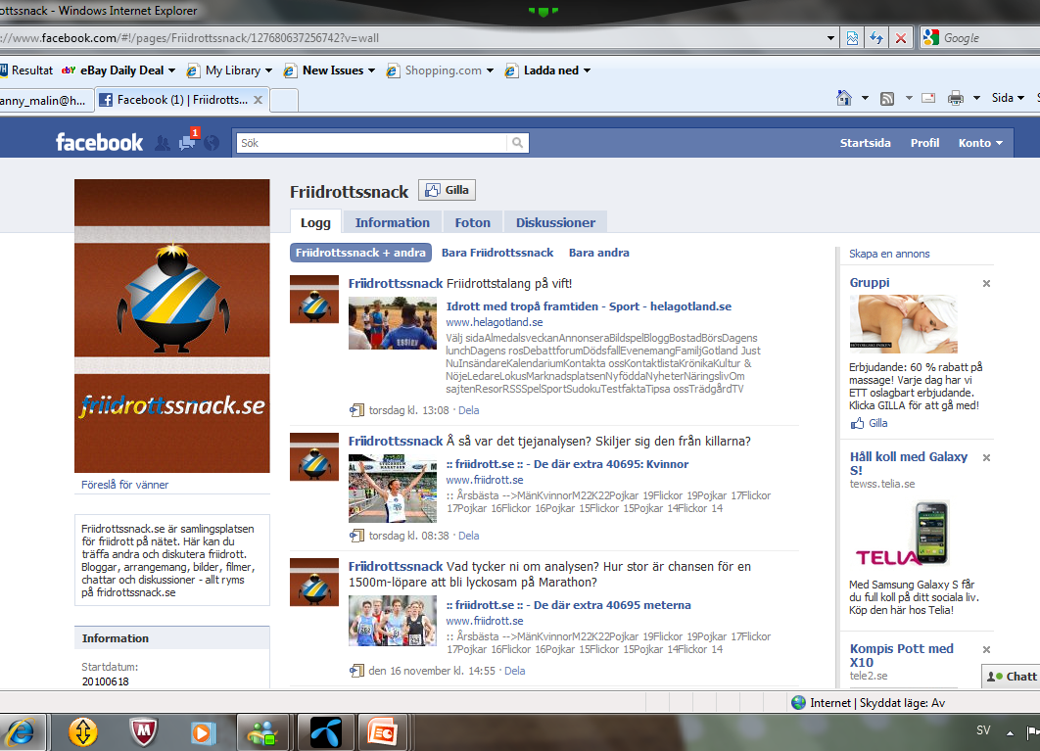Click Dela under 16 november post
Image resolution: width=1040 pixels, height=751 pixels.
tap(515, 671)
